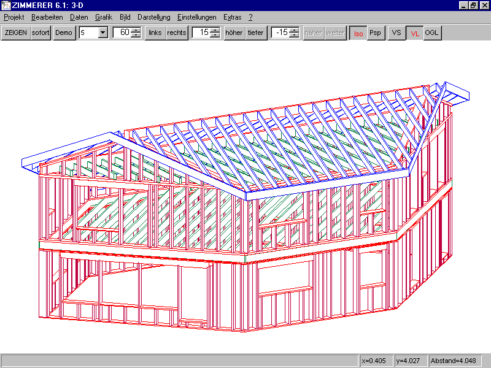Image resolution: width=491 pixels, height=368 pixels.
Task: Activate OGL rendering mode
Action: (x=432, y=33)
